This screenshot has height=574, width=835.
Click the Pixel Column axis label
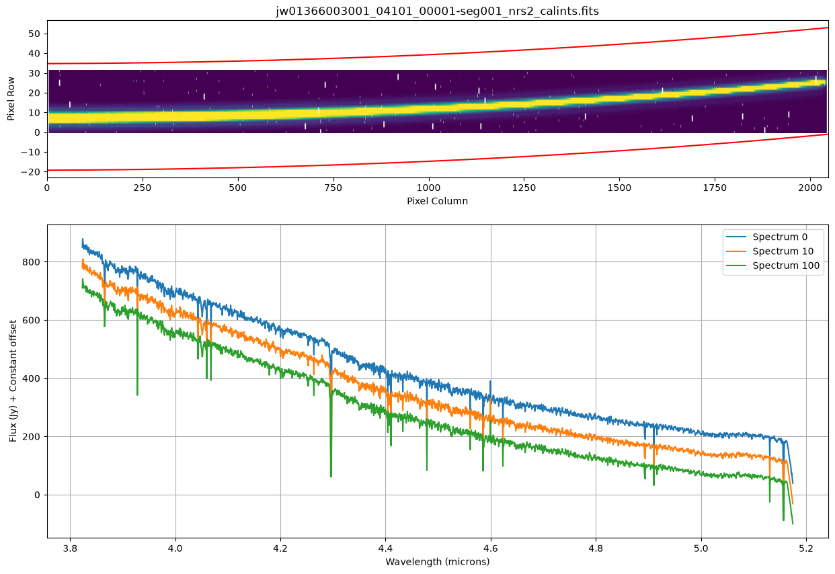click(438, 201)
